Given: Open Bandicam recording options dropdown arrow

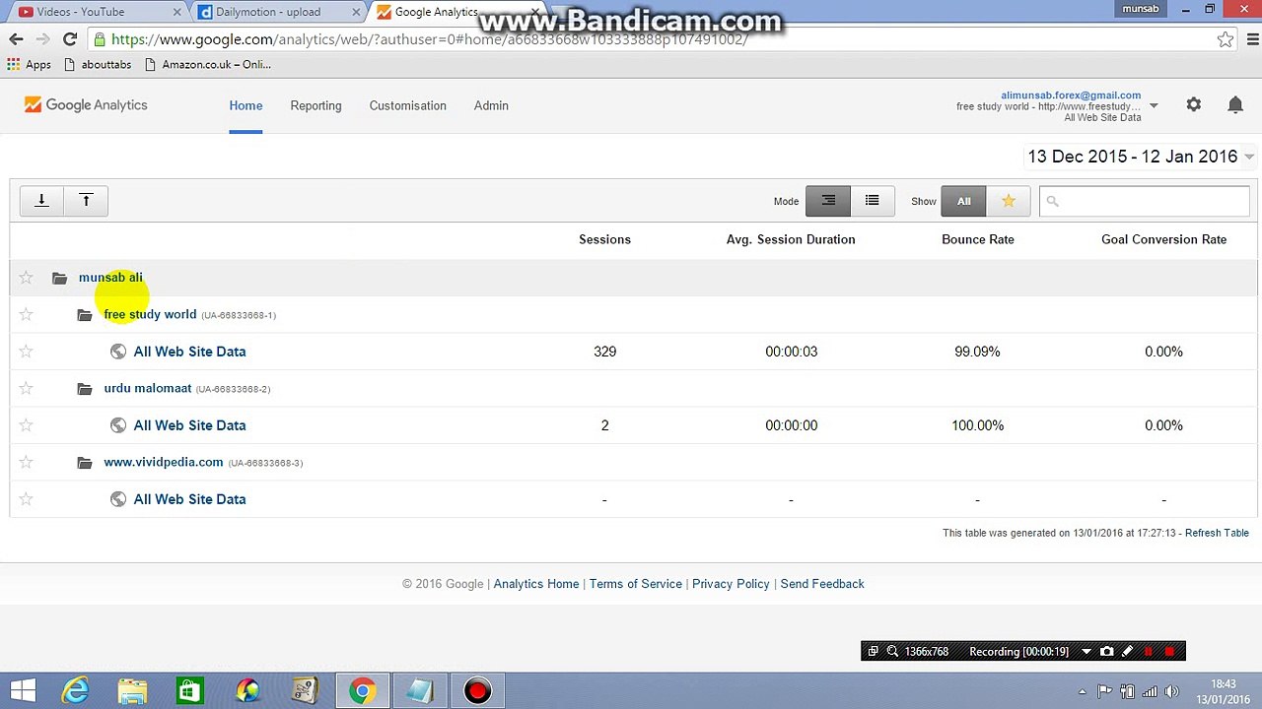Looking at the screenshot, I should click(1087, 651).
